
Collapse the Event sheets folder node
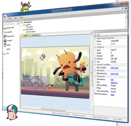tap(23, 30)
